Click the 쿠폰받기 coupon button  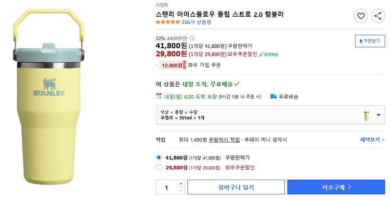click(370, 41)
